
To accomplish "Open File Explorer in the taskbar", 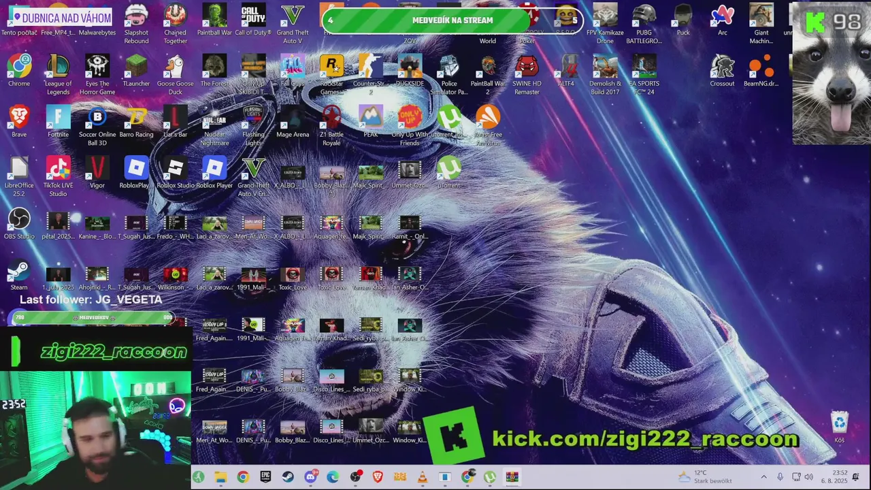I will (220, 477).
